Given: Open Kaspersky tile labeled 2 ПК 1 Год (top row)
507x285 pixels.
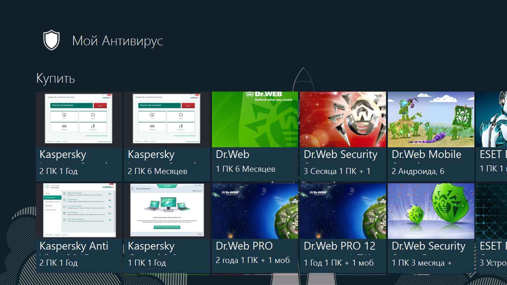Looking at the screenshot, I should (x=79, y=137).
